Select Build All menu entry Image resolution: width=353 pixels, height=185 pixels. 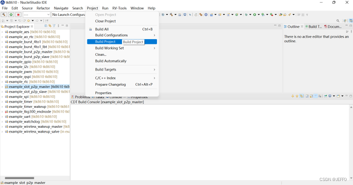[x=122, y=29]
